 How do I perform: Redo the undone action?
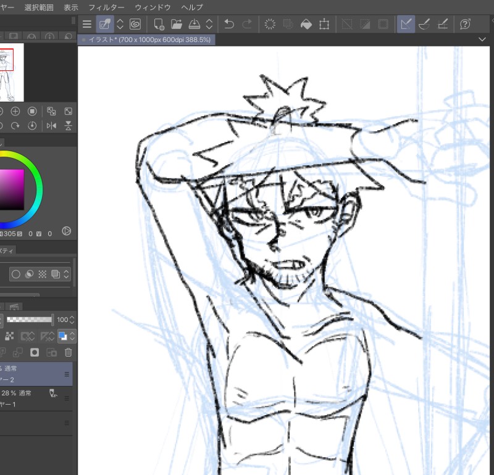point(247,24)
